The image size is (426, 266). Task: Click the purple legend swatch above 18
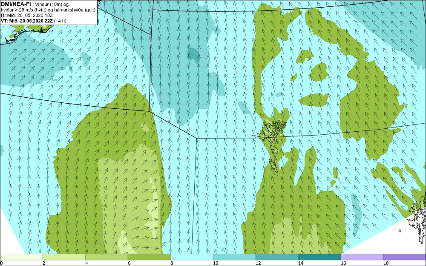click(405, 257)
